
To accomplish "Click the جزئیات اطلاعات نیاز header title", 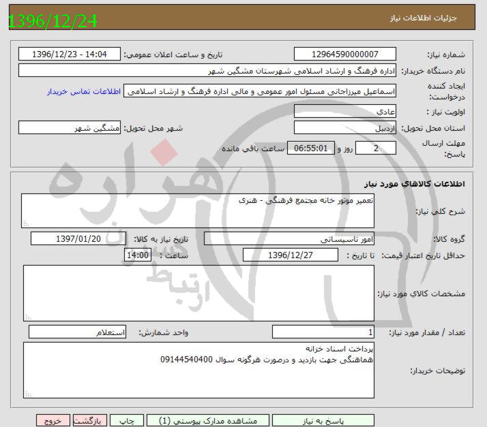I will click(x=424, y=18).
